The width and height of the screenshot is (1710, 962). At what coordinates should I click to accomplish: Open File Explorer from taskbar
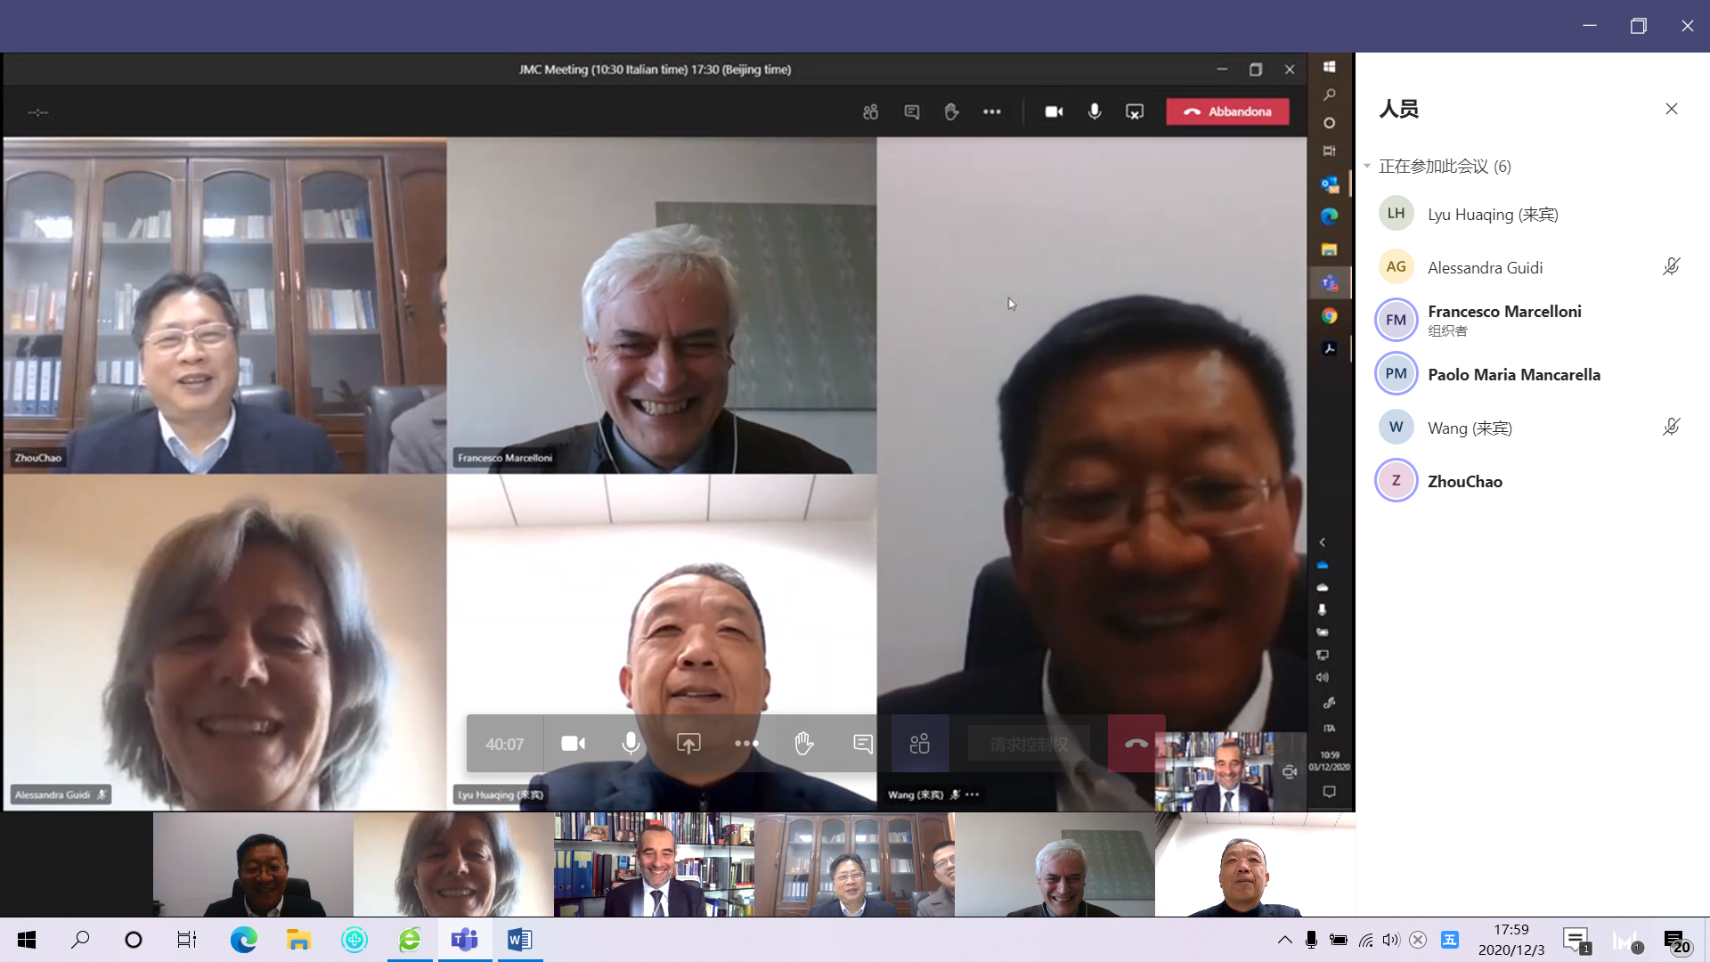[298, 940]
